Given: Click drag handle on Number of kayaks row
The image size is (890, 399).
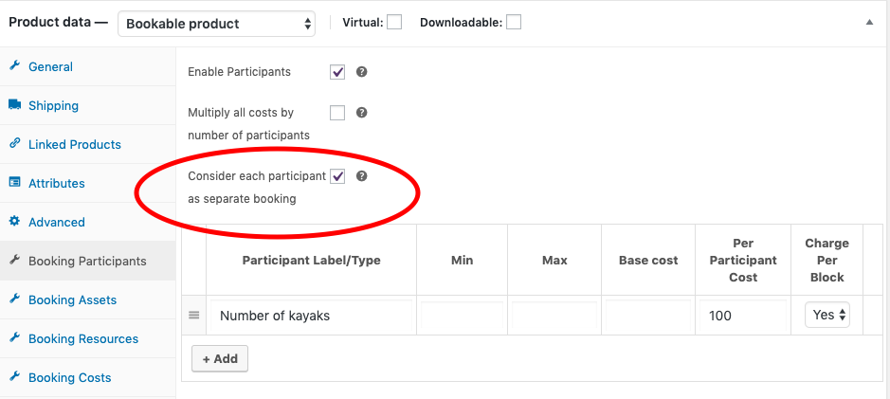Looking at the screenshot, I should click(194, 316).
